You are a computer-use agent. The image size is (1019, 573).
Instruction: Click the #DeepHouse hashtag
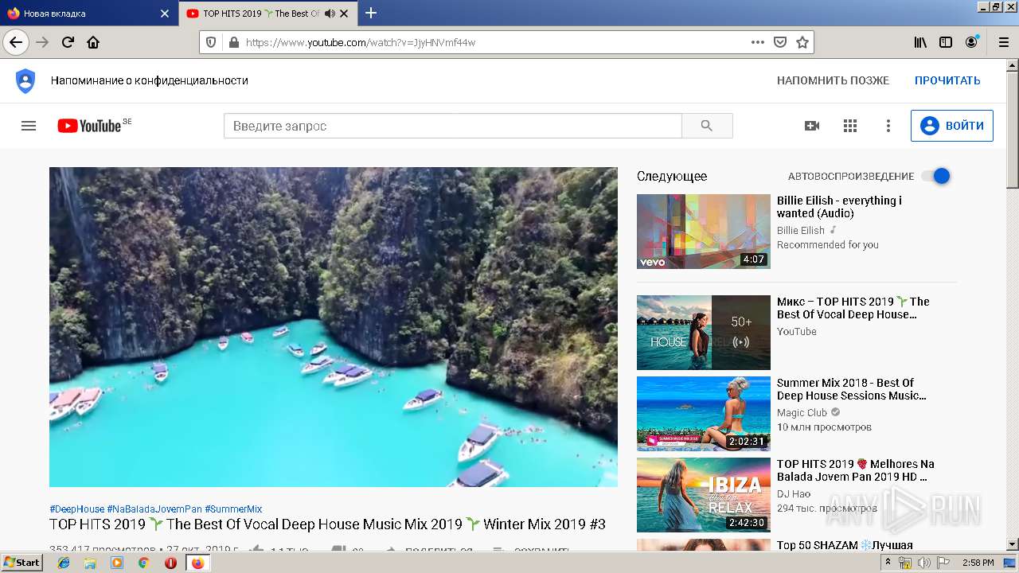click(76, 509)
